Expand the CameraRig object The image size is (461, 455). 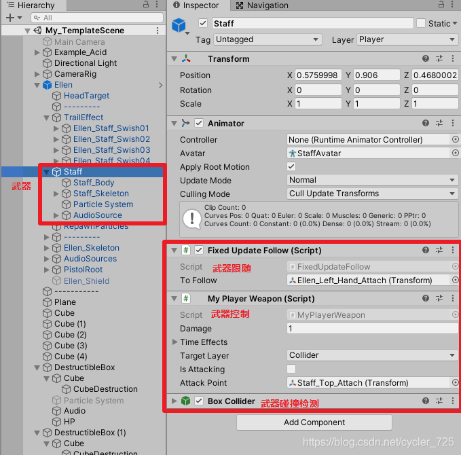coord(37,74)
